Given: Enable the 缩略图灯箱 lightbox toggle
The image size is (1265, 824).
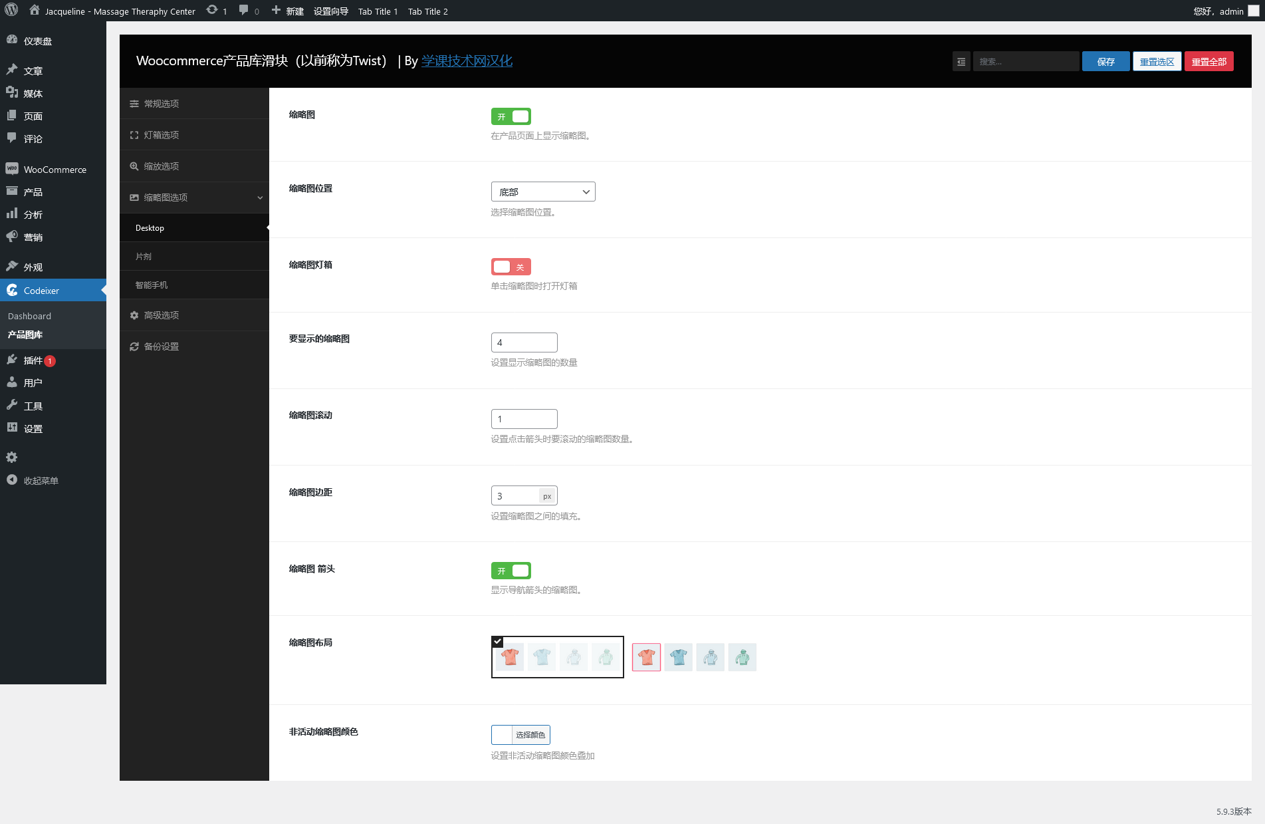Looking at the screenshot, I should tap(511, 267).
